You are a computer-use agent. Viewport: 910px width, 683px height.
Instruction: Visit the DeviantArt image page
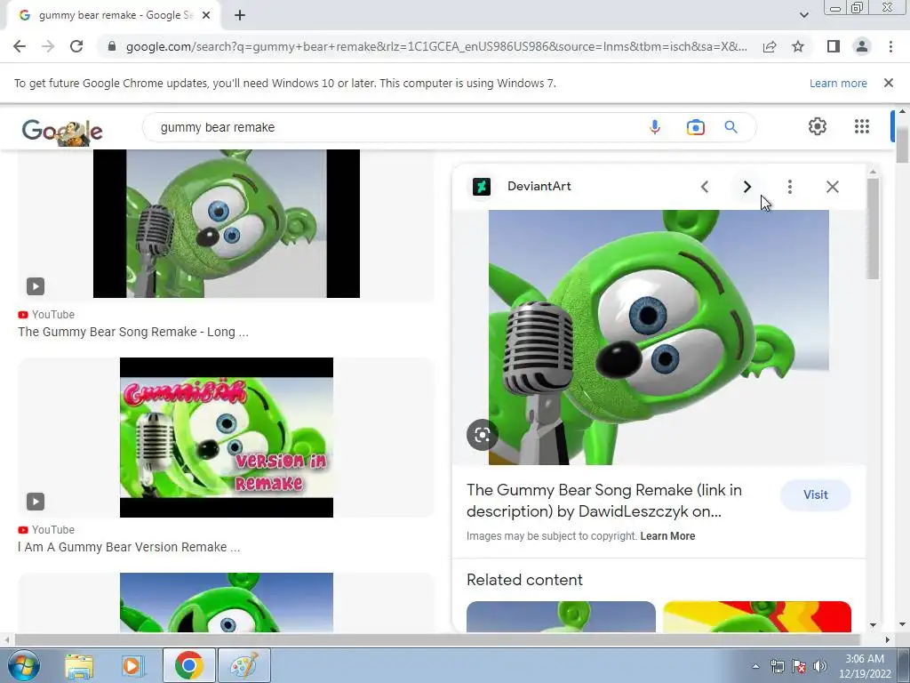(816, 494)
